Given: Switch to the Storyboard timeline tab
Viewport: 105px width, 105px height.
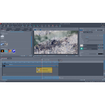Looking at the screenshot, I should (x=9, y=58).
